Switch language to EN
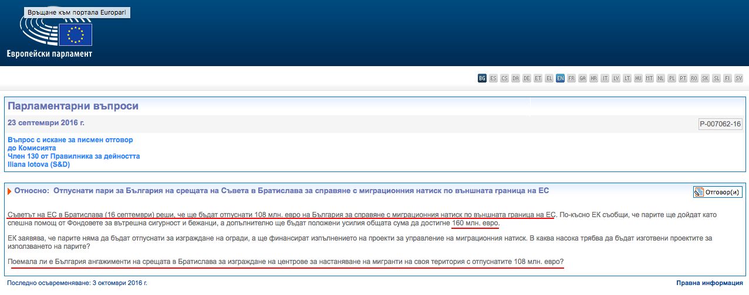Image resolution: width=749 pixels, height=295 pixels. tap(561, 78)
